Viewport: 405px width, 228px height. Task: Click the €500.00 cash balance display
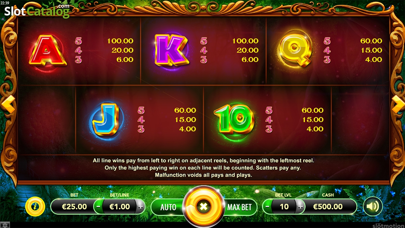tap(328, 206)
